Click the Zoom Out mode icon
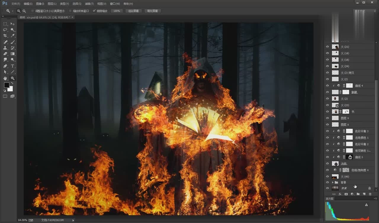 [x=24, y=11]
